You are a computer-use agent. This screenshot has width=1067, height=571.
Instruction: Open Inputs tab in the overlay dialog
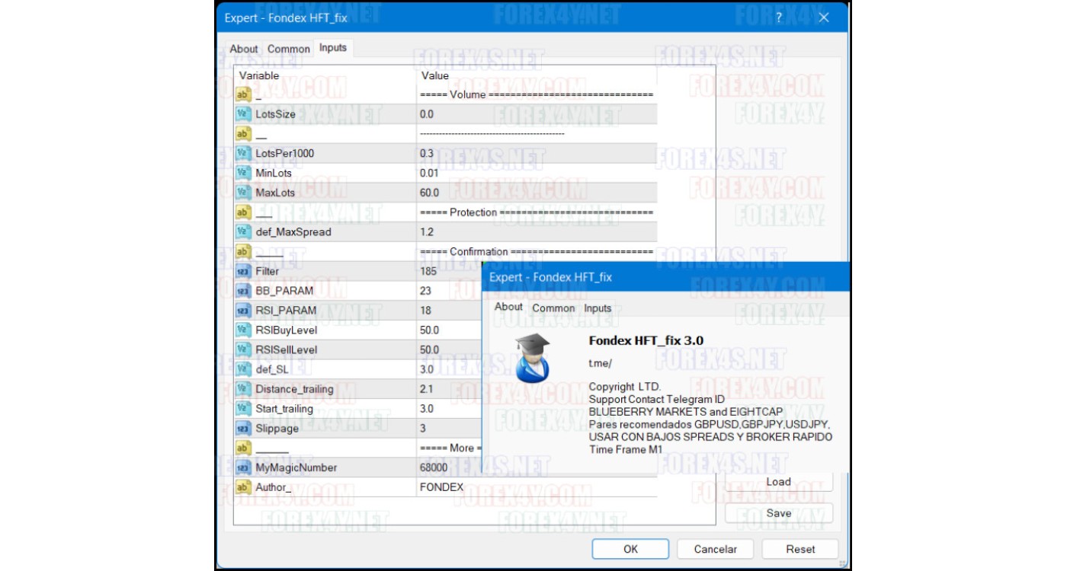tap(598, 308)
